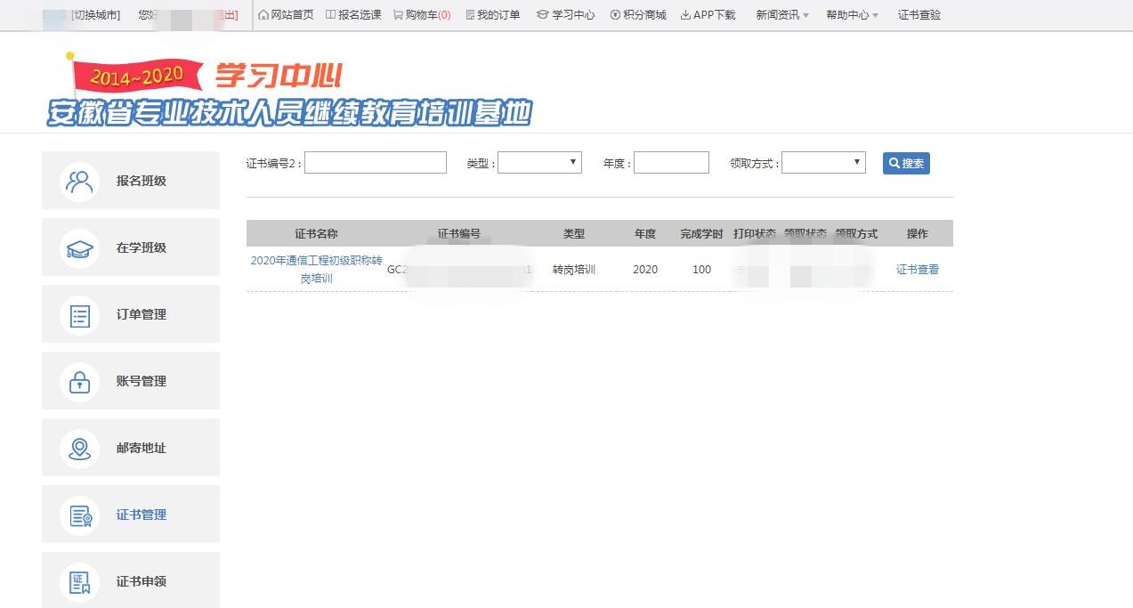Open 学习中心 in top navigation
The width and height of the screenshot is (1133, 608).
tap(566, 15)
